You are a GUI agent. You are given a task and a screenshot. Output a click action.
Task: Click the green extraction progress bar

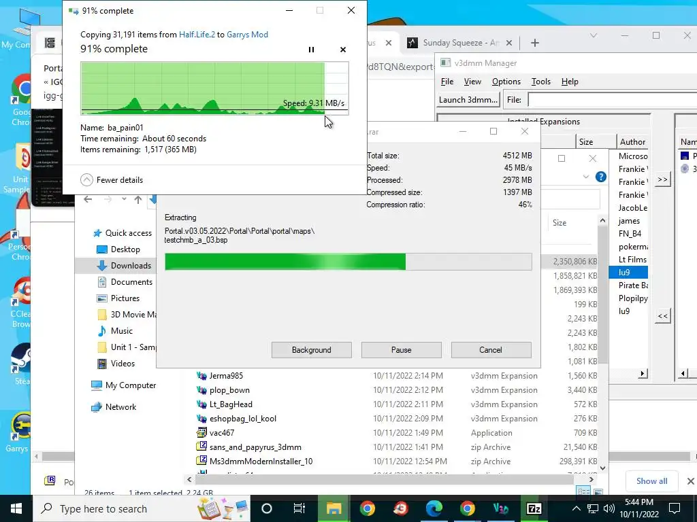pyautogui.click(x=348, y=262)
